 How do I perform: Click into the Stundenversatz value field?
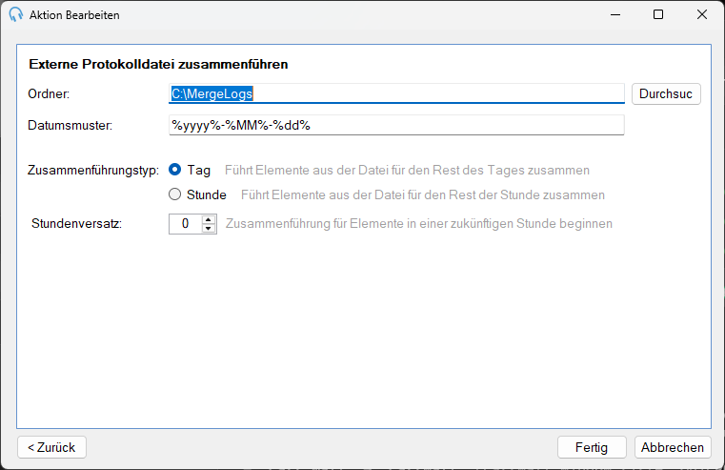[186, 224]
